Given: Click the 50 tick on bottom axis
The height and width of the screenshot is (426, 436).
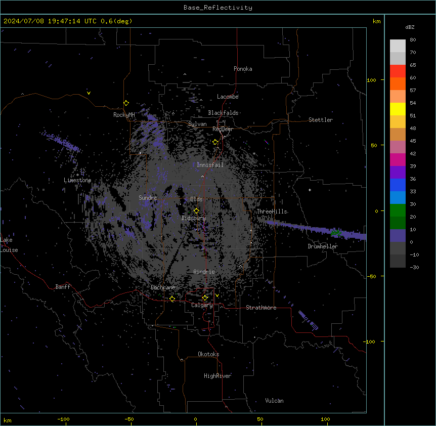Looking at the screenshot, I should pos(260,419).
